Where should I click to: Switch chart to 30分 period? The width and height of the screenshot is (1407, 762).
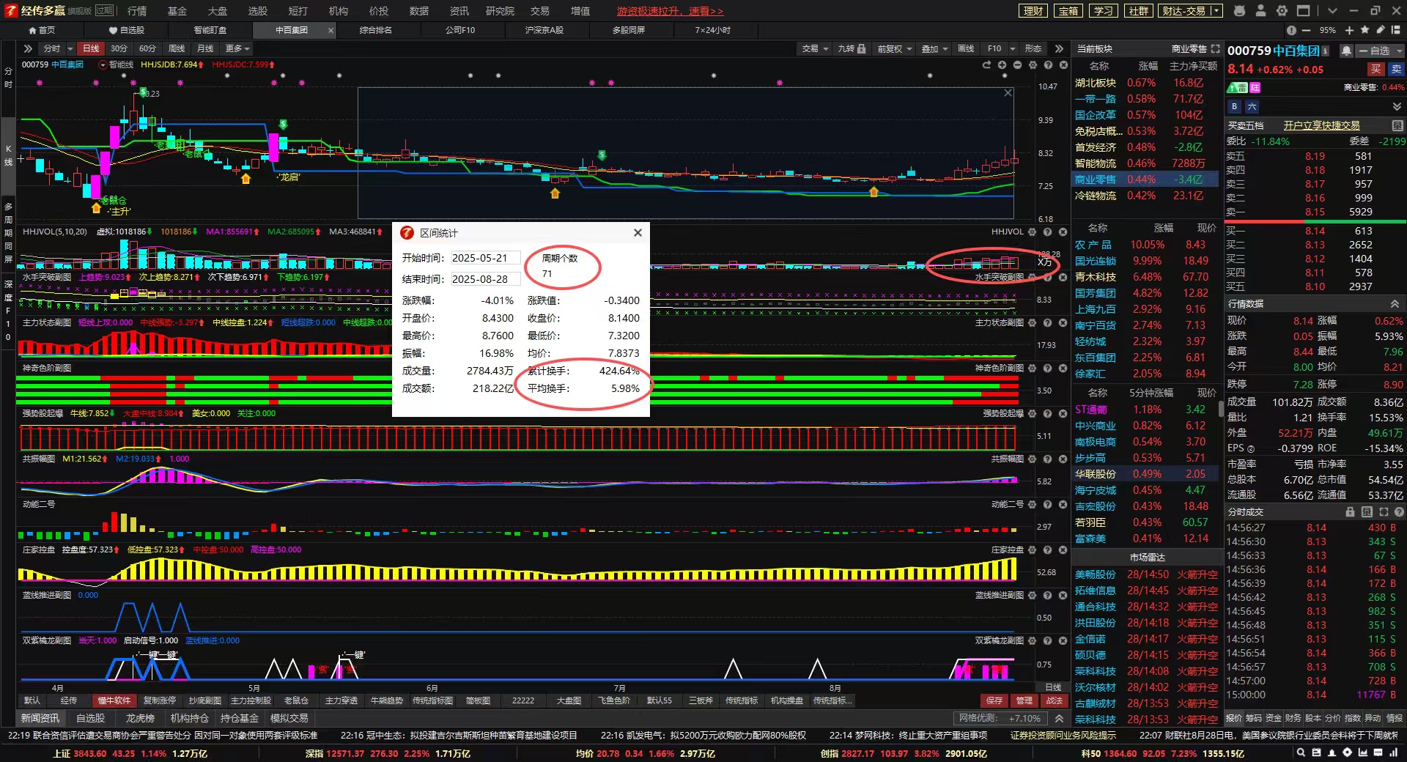tap(119, 48)
